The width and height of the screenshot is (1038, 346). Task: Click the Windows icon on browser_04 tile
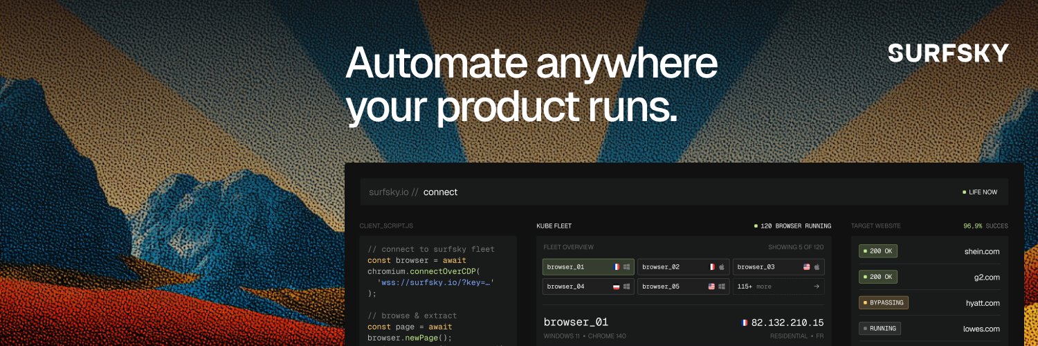coord(626,286)
